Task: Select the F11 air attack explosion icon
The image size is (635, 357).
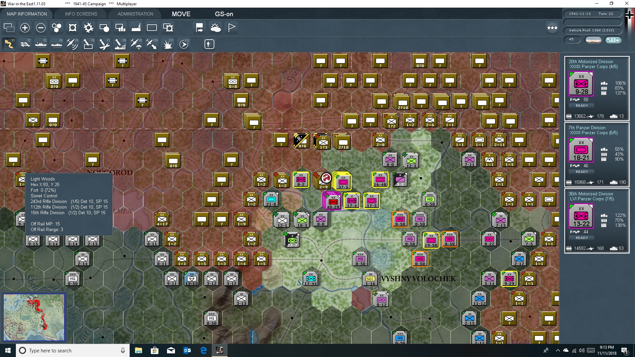Action: (x=168, y=44)
